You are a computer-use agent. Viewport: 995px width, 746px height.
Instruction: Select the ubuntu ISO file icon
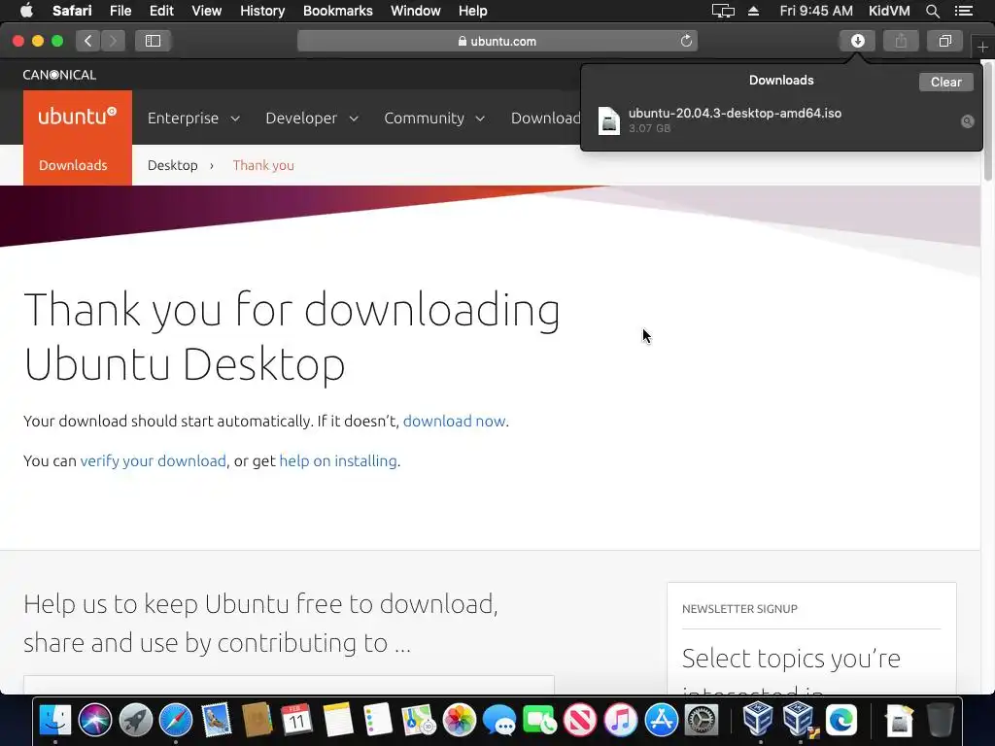tap(609, 120)
